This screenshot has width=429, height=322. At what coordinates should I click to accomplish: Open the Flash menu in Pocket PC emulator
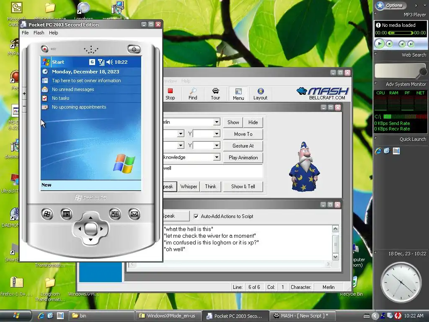point(39,33)
